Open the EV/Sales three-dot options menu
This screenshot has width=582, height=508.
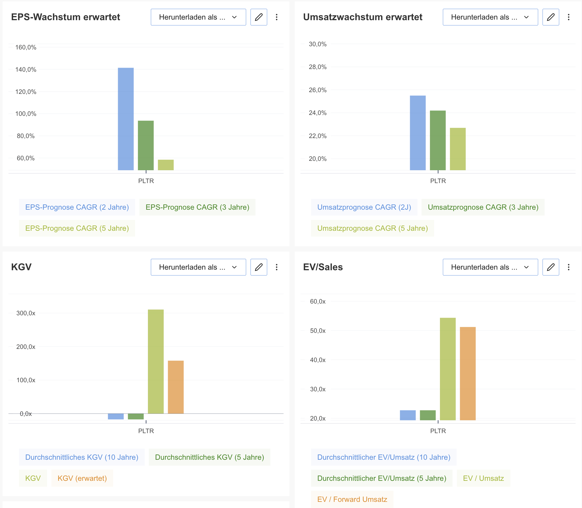(x=569, y=267)
